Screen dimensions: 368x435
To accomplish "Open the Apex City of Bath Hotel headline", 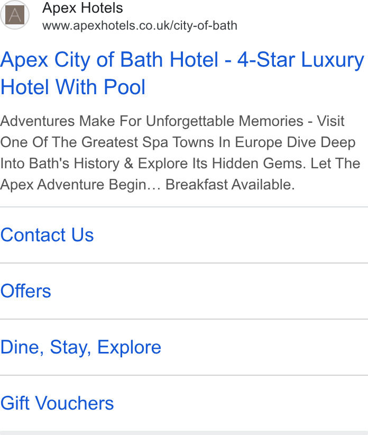I will pos(182,73).
